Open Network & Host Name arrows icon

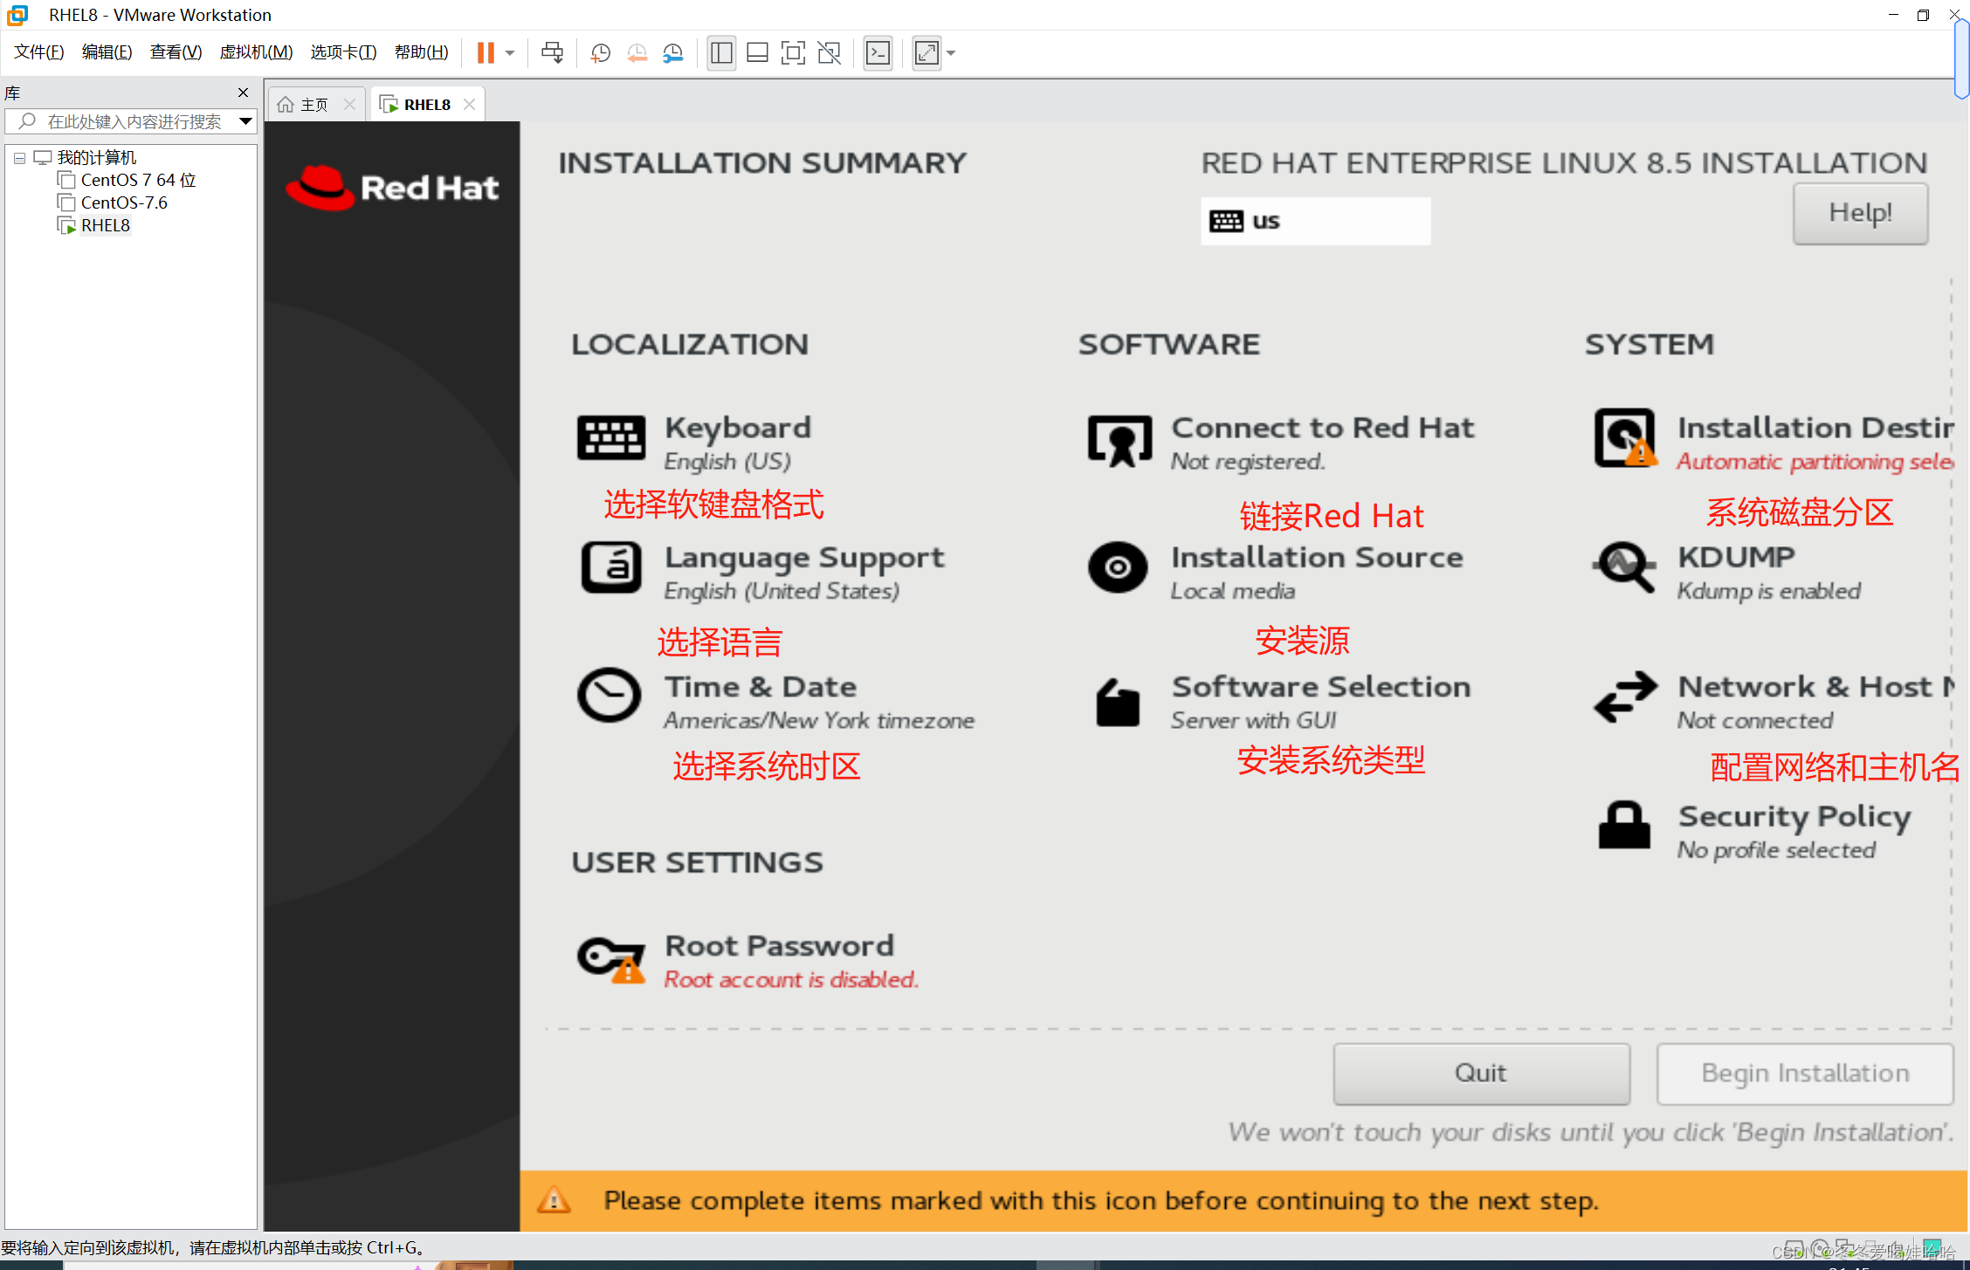click(1625, 696)
